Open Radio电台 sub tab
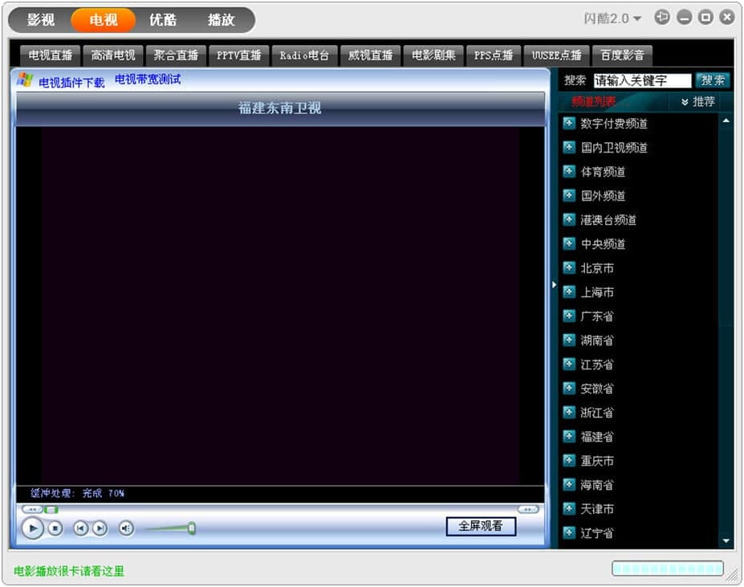The image size is (744, 587). coord(304,55)
